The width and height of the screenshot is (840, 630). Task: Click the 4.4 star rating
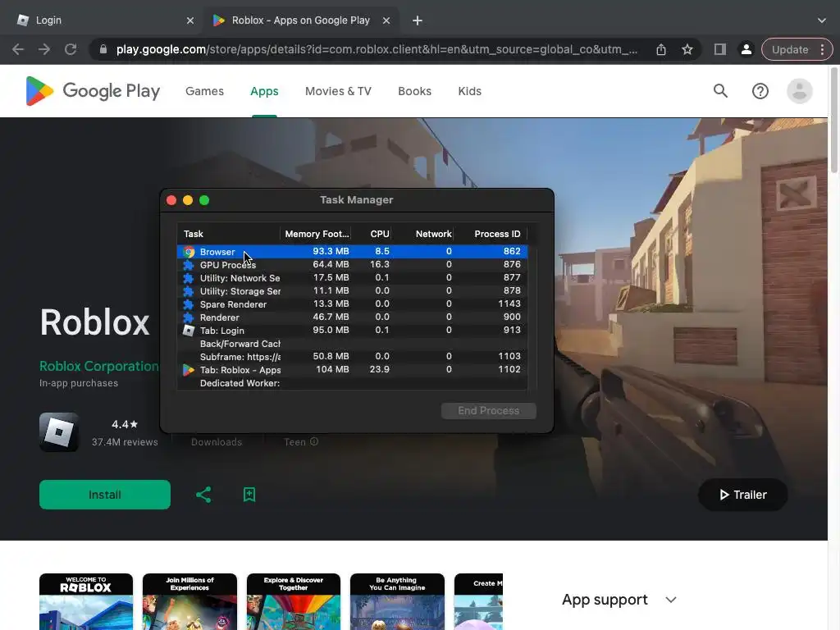(125, 424)
